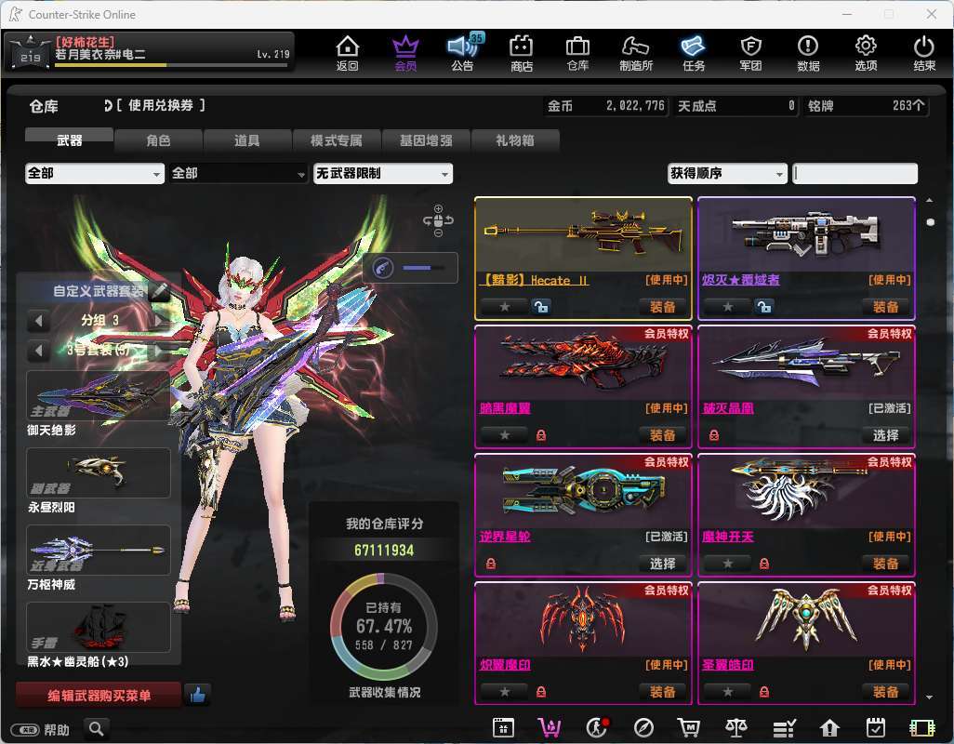Viewport: 954px width, 744px height.
Task: Select the 御天绝影 primary weapon slot
Action: (99, 395)
